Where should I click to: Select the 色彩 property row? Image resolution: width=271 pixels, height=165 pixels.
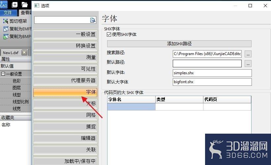pos(16,81)
